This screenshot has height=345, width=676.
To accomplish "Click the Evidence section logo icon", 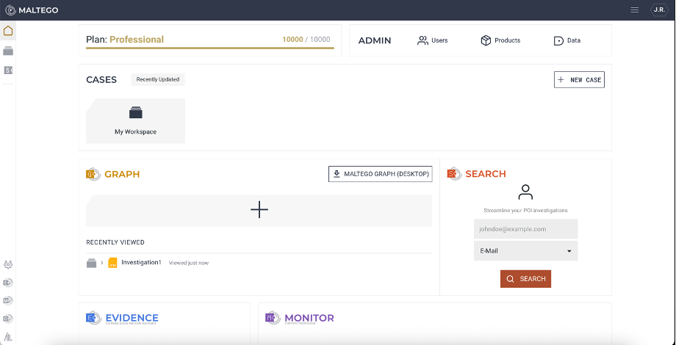I will coord(93,318).
